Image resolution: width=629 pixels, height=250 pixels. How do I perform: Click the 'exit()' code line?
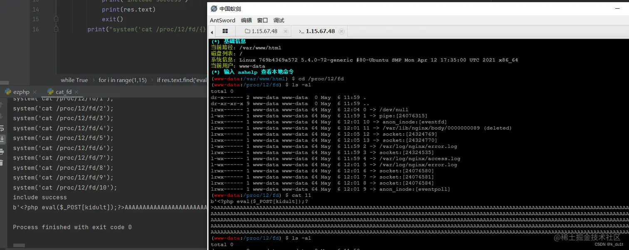(x=112, y=19)
